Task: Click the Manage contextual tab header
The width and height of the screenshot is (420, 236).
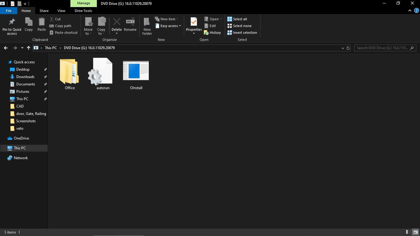Action: (83, 3)
